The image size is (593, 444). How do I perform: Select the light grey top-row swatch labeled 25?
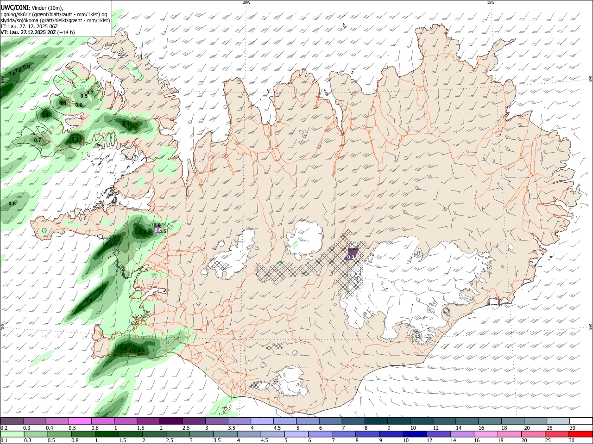click(559, 421)
